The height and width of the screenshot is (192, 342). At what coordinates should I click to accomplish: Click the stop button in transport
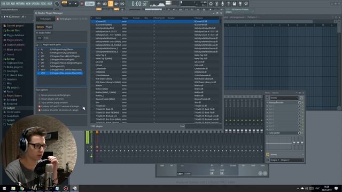[75, 4]
